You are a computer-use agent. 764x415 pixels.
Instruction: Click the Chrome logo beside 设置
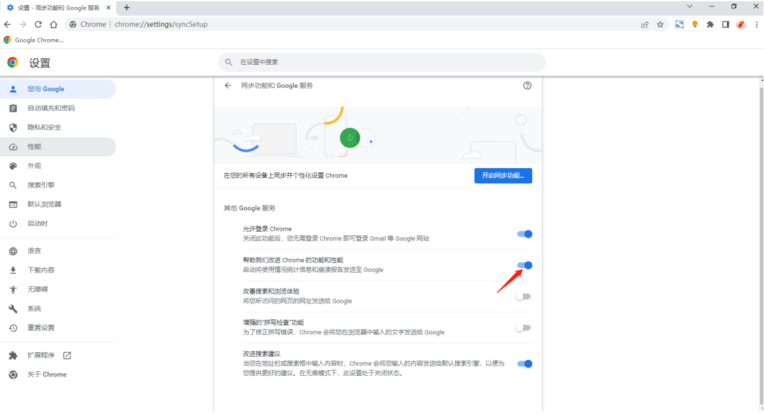pyautogui.click(x=13, y=62)
